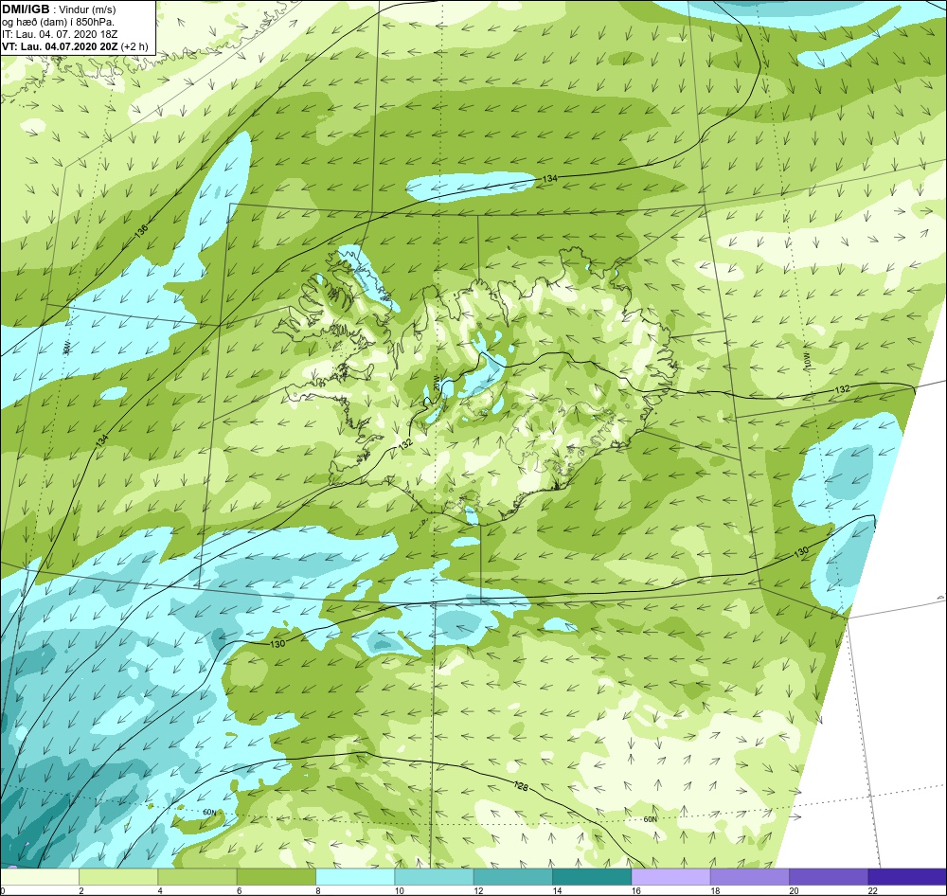Click the '30W' longitude label
The height and width of the screenshot is (896, 947).
coord(67,348)
